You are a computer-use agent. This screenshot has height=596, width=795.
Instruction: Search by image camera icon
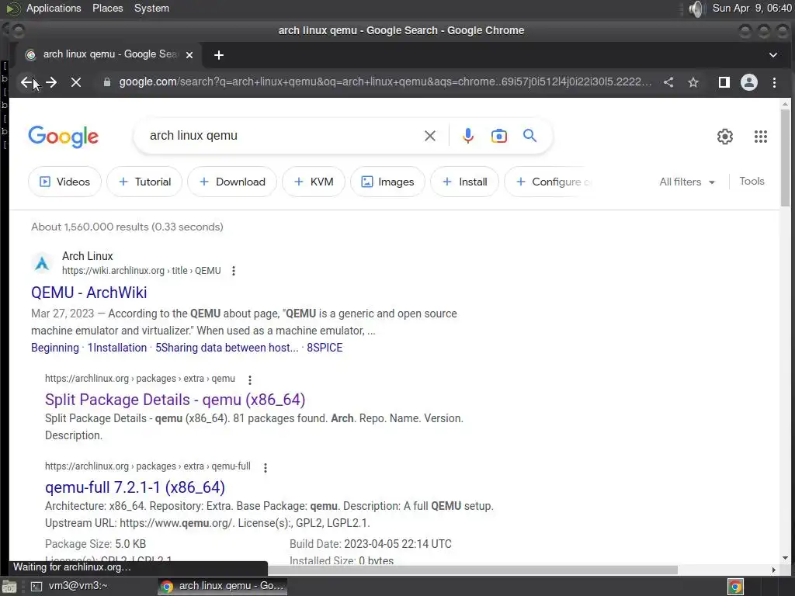499,136
